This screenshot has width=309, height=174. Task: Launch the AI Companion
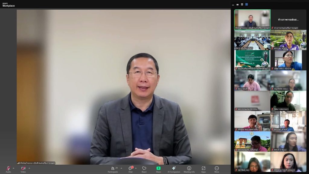pos(174,169)
